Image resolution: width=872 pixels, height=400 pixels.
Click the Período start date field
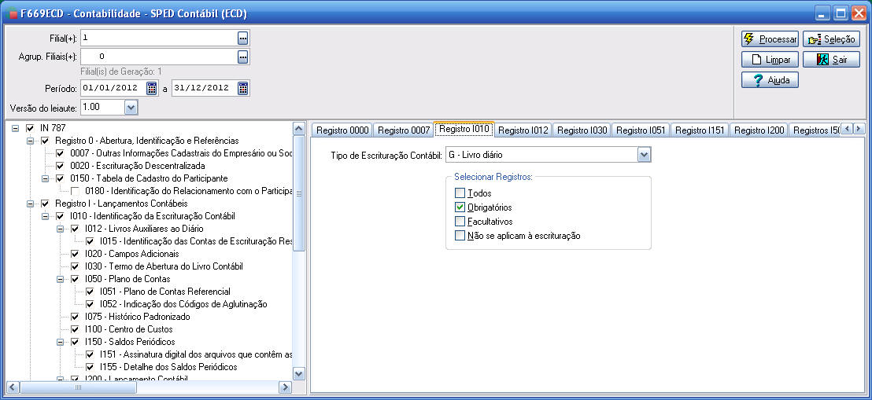pos(113,88)
